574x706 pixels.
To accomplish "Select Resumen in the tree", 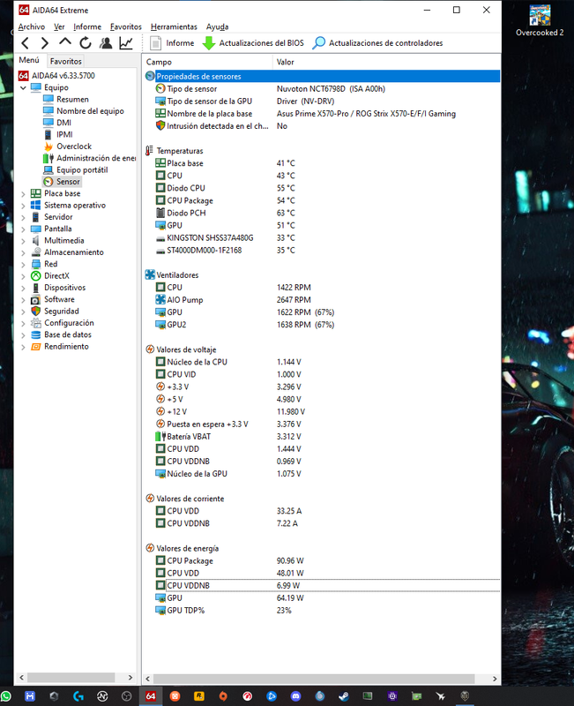I will tap(66, 99).
